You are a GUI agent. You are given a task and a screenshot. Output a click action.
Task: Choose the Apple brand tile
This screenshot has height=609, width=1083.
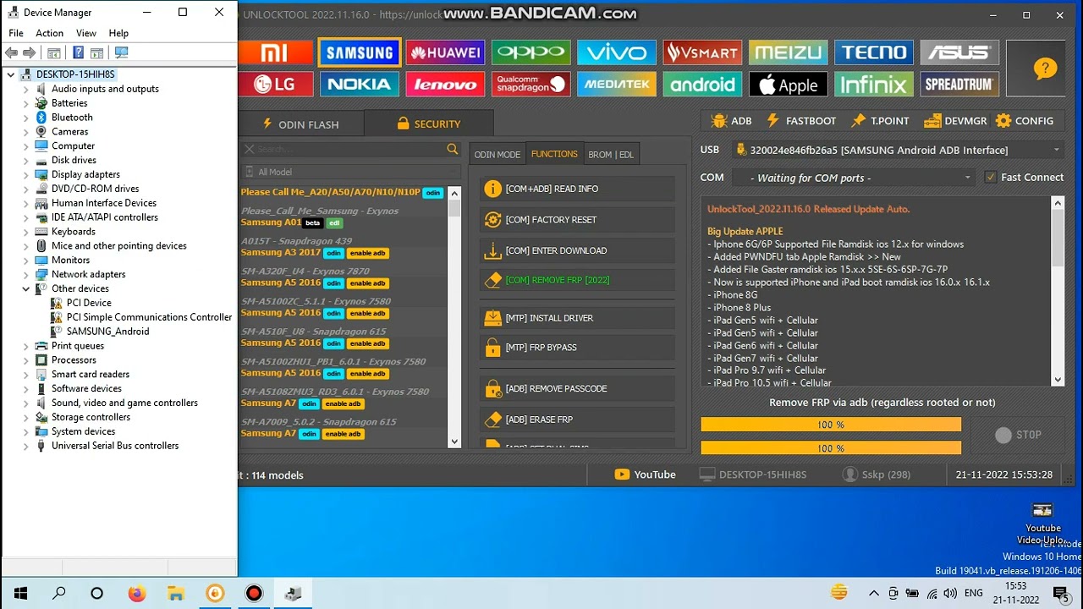pyautogui.click(x=788, y=84)
